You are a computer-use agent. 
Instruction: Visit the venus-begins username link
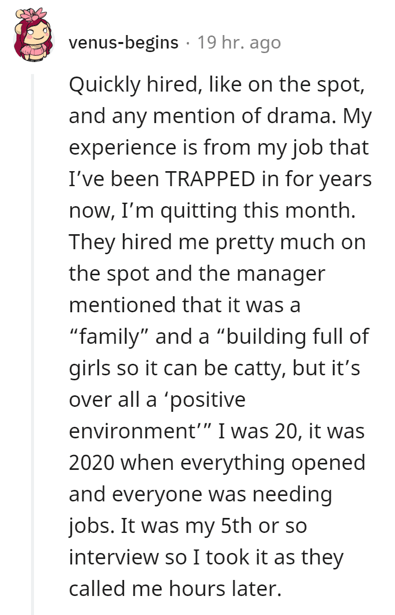pyautogui.click(x=123, y=43)
